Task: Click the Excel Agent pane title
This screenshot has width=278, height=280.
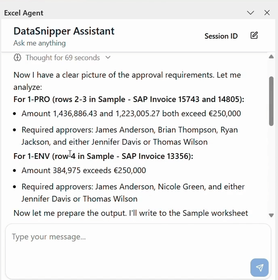Action: [24, 13]
